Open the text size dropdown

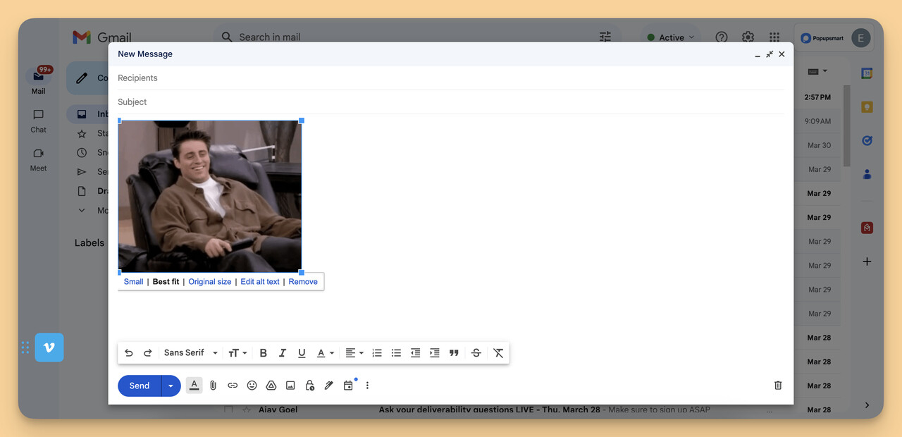pos(237,353)
